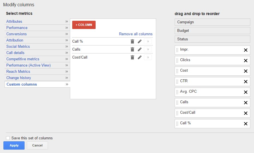254x153 pixels.
Task: Click the Remove all columns link
Action: coord(136,34)
